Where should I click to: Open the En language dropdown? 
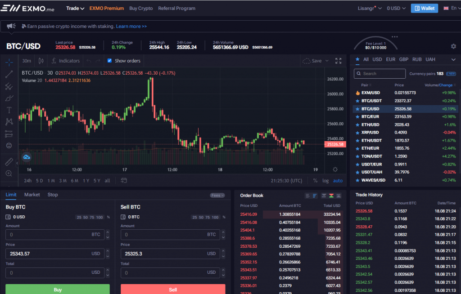tap(452, 8)
